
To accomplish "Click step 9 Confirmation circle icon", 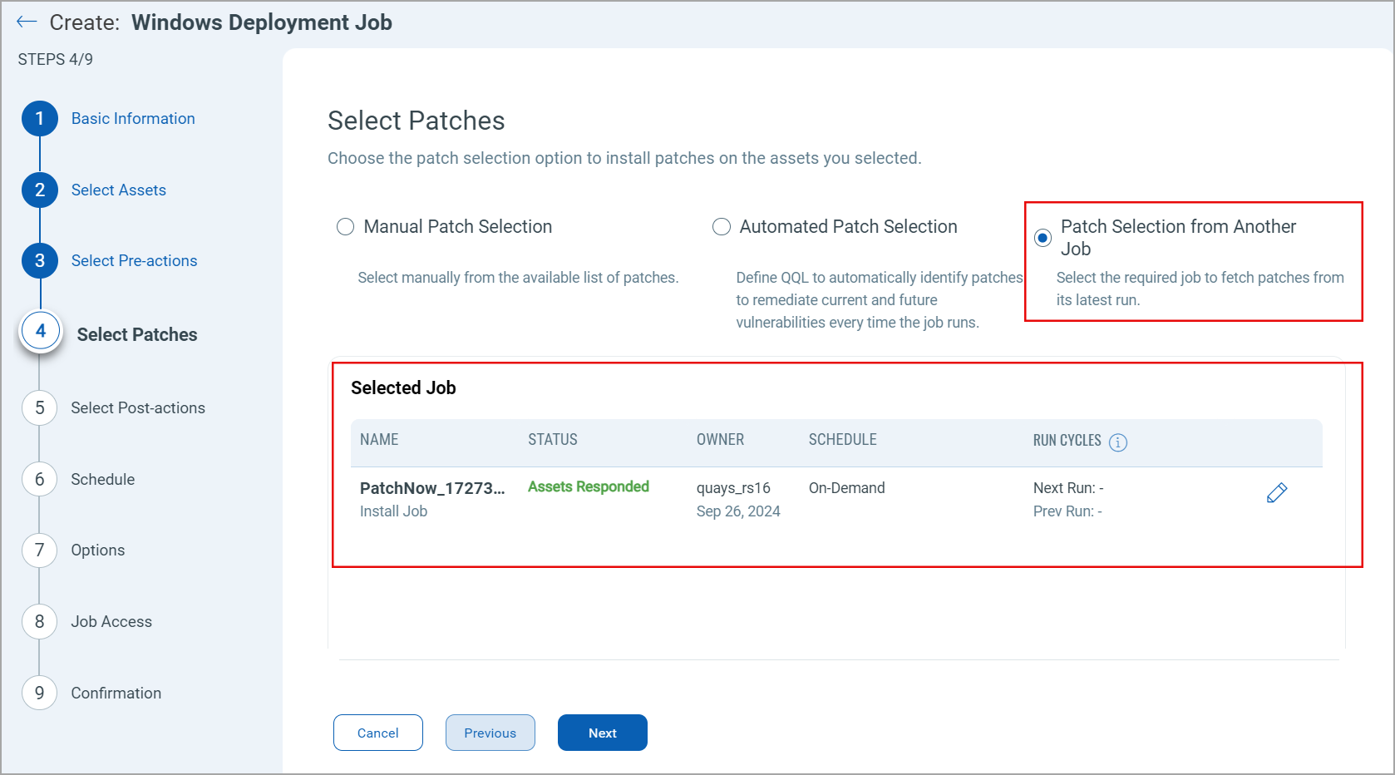I will coord(39,693).
